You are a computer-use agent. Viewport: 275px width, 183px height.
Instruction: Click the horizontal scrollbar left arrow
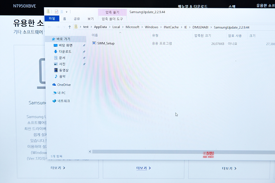(90, 152)
